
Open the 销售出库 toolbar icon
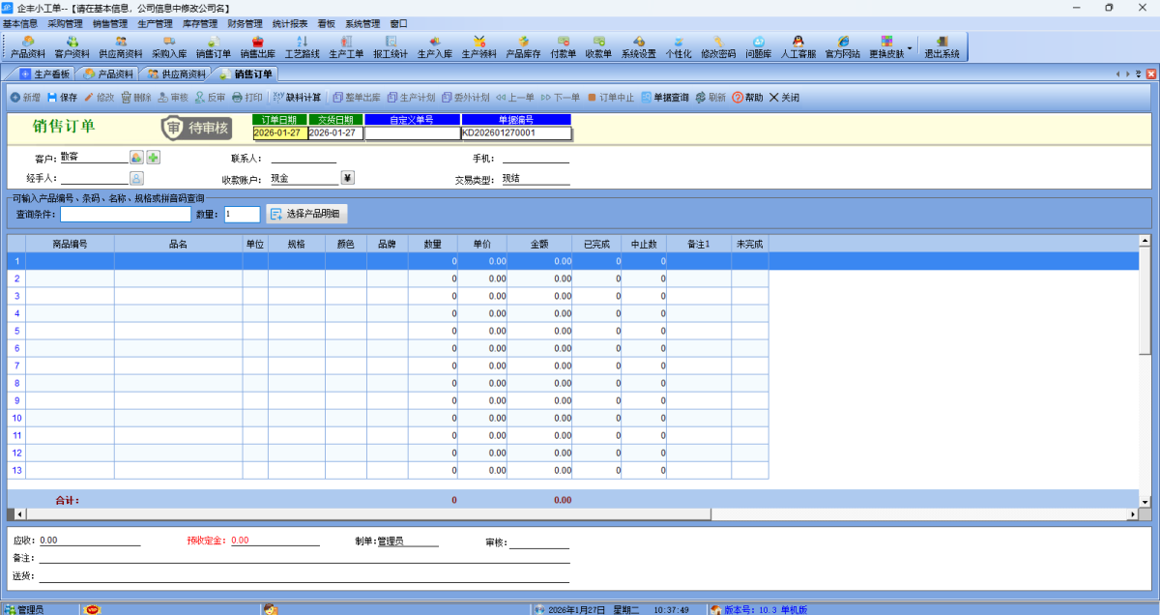[257, 46]
